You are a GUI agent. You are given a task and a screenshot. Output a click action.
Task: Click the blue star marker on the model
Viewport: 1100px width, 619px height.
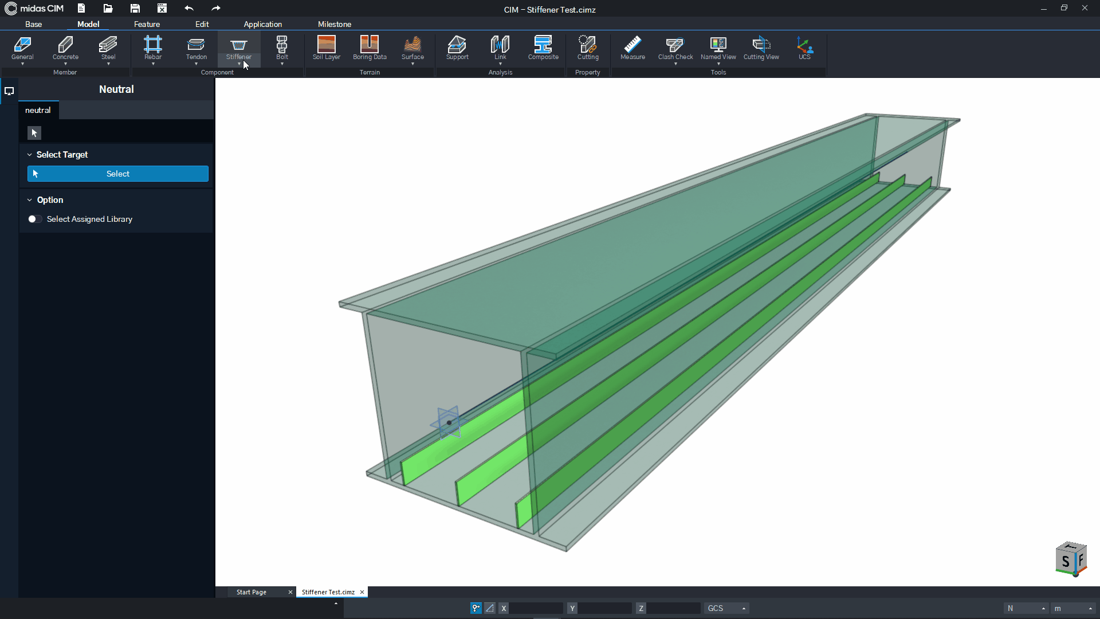449,423
